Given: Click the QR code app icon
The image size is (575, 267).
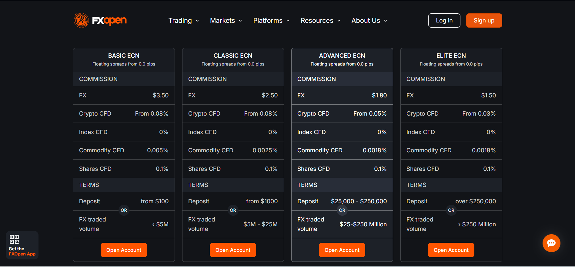Looking at the screenshot, I should [x=14, y=239].
